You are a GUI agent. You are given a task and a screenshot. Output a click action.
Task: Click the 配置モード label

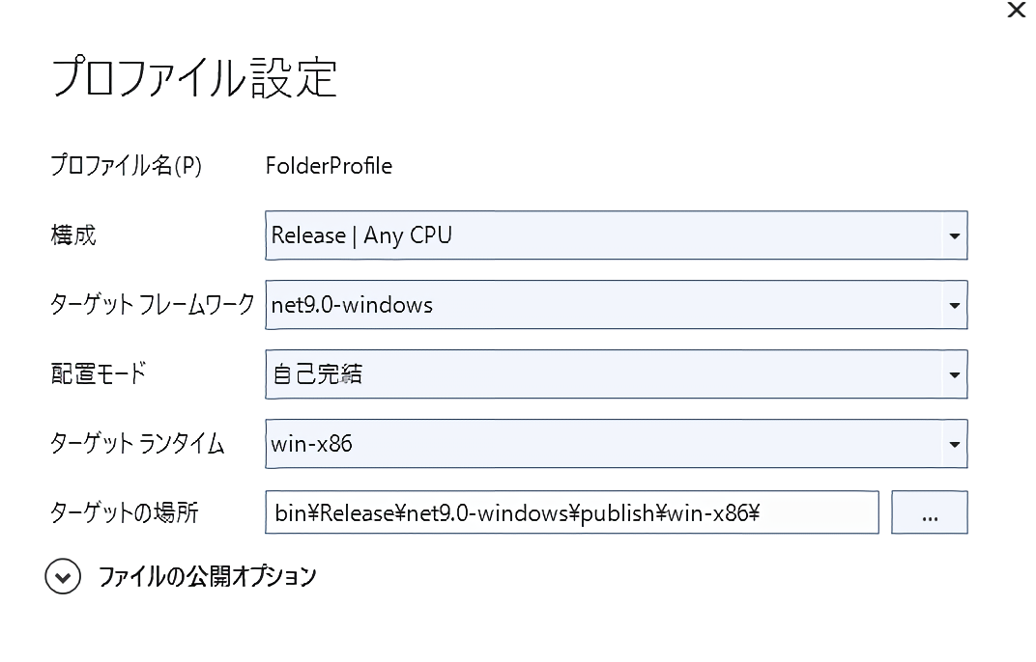click(98, 374)
